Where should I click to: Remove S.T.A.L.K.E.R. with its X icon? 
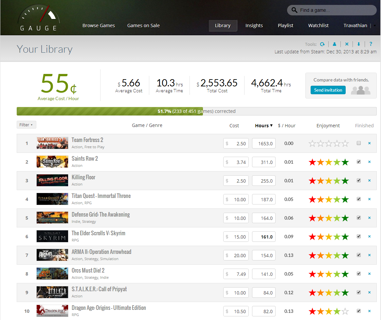coord(369,292)
